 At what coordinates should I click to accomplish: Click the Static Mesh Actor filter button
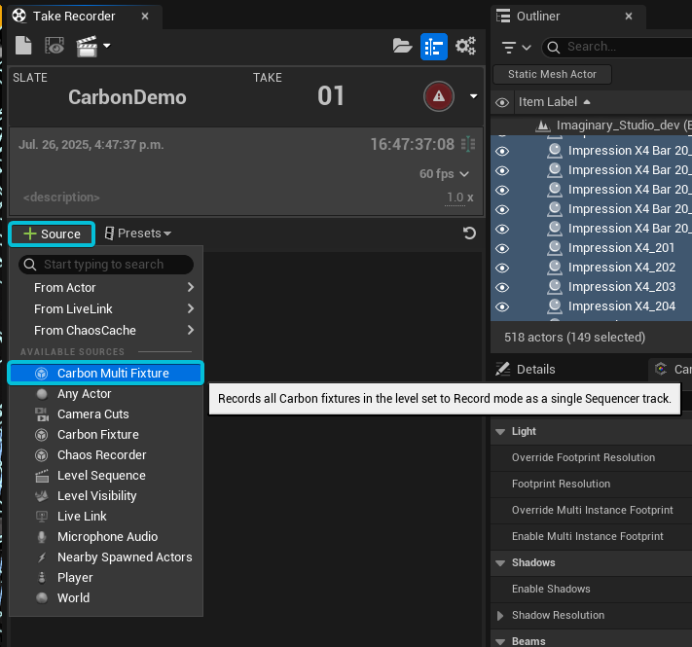553,74
